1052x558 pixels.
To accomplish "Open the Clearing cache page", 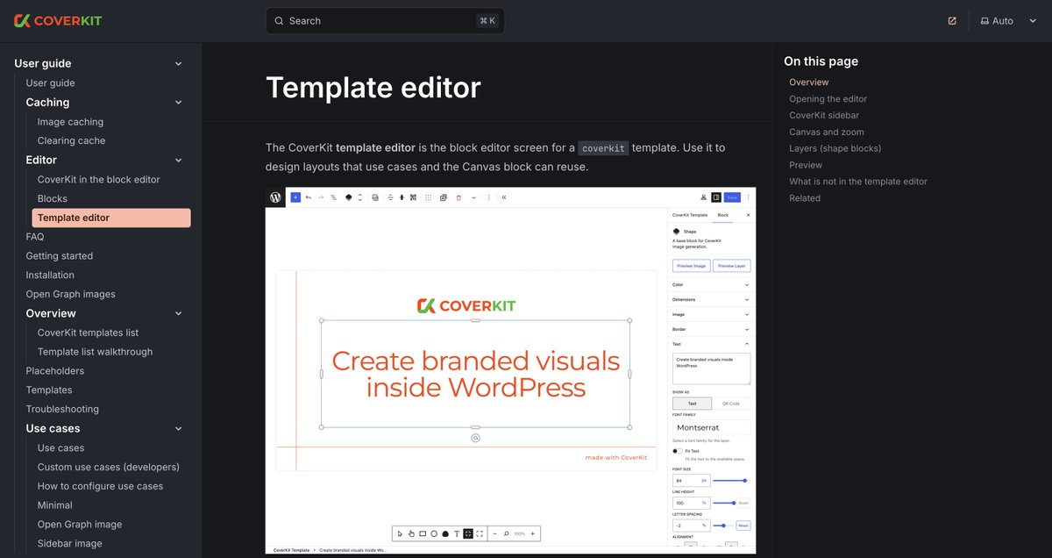I will pos(71,140).
